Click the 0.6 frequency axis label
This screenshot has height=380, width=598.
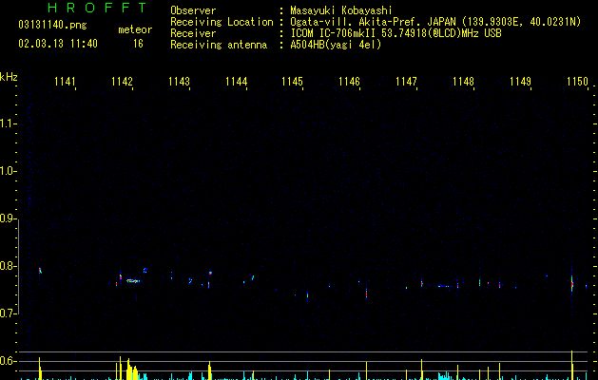pyautogui.click(x=8, y=361)
